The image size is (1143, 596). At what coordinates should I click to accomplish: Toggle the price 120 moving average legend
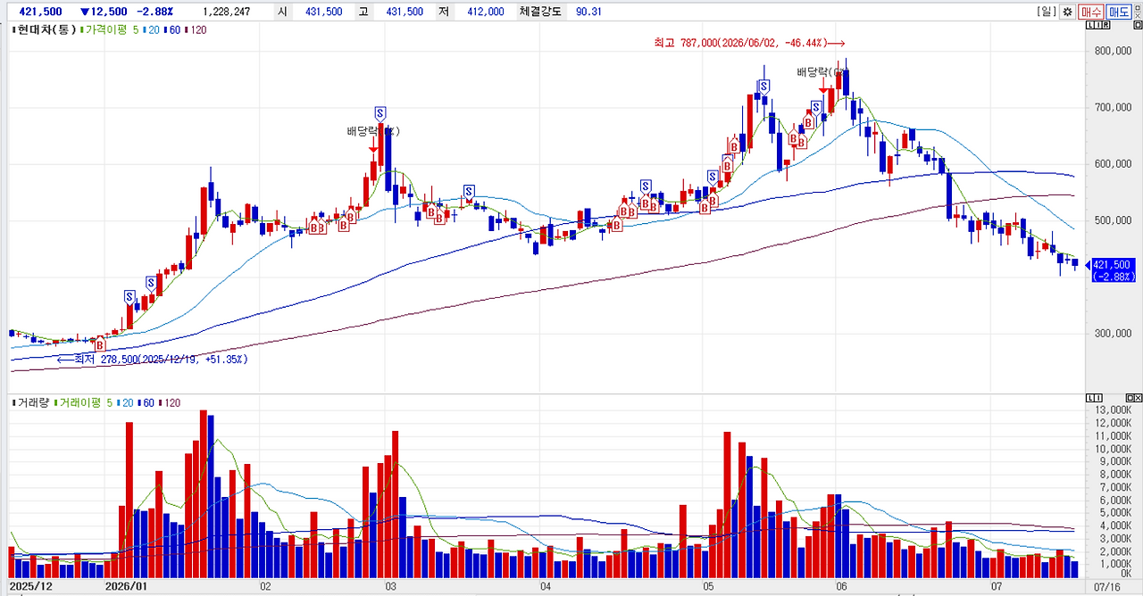197,29
